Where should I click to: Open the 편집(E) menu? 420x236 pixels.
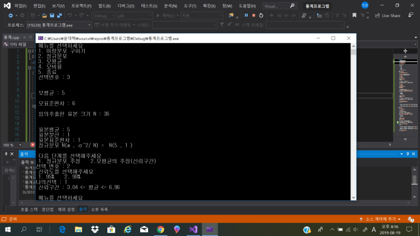39,6
